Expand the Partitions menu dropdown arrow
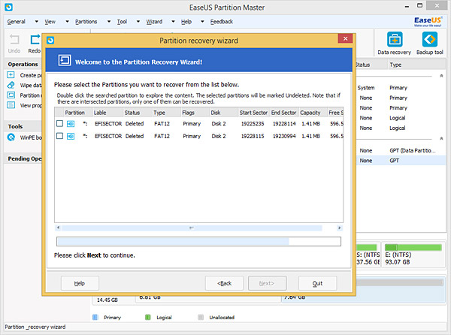The height and width of the screenshot is (335, 451). 109,22
